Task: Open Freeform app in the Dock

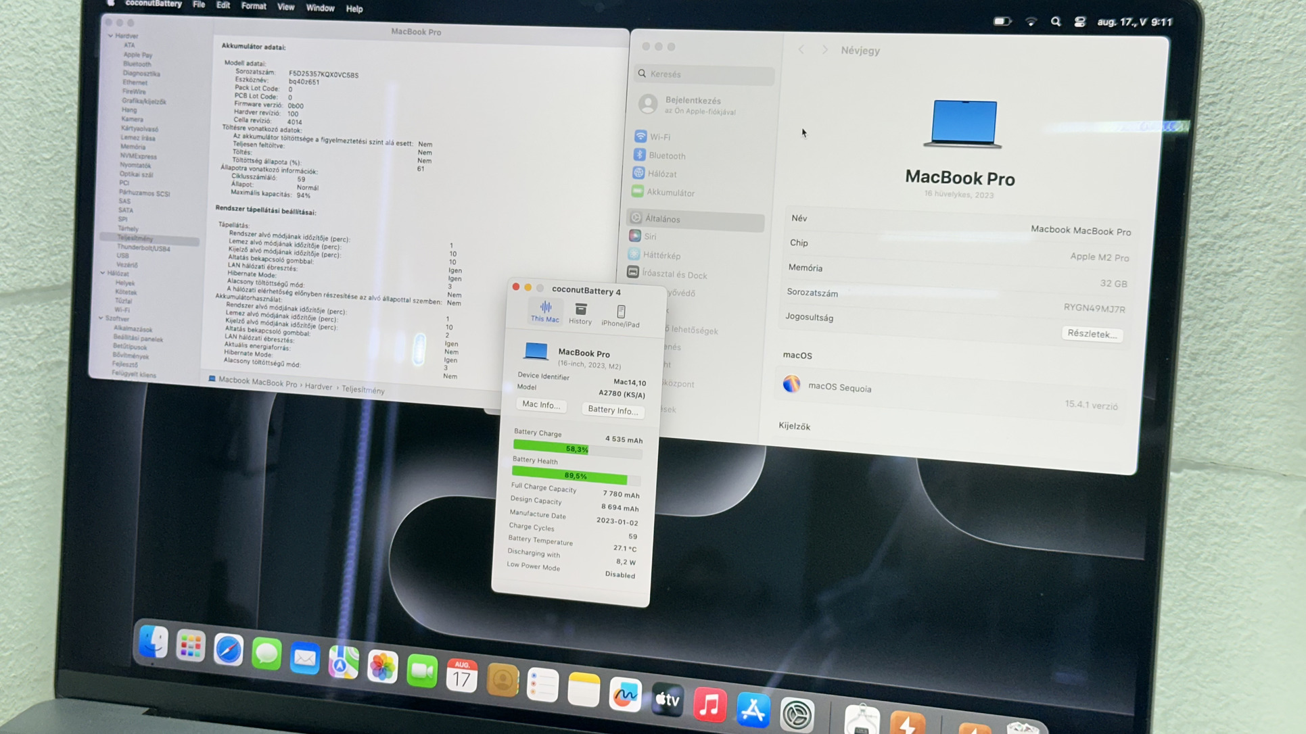Action: click(x=624, y=694)
